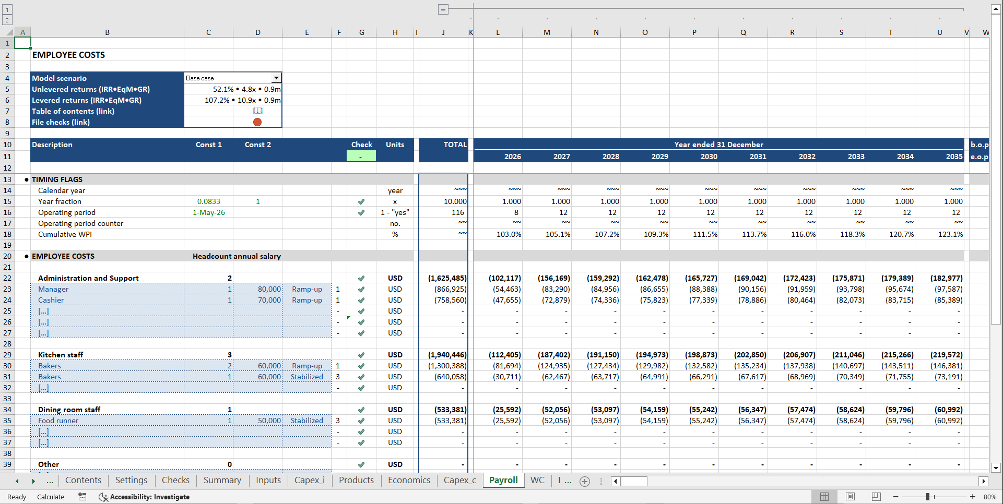Switch to the Payroll sheet tab
The height and width of the screenshot is (504, 1003).
point(502,480)
